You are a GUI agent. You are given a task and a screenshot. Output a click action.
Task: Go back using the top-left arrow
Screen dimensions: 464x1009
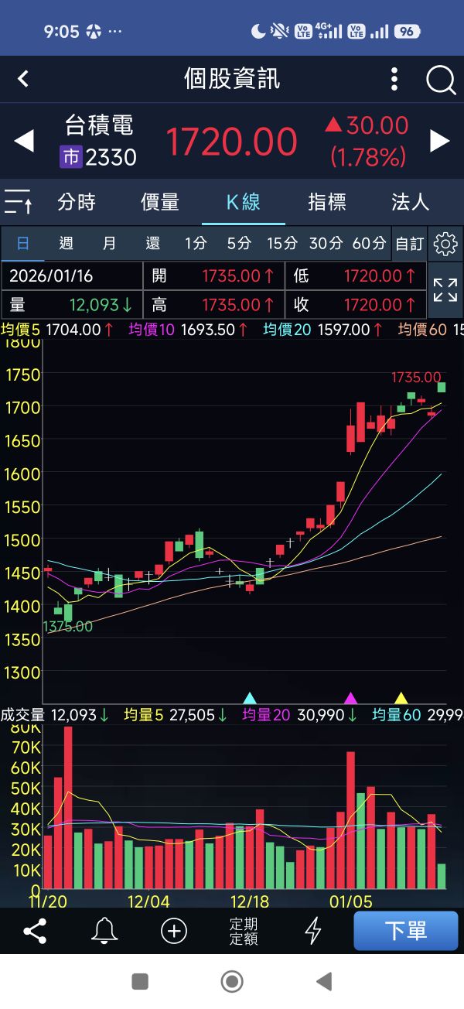23,78
